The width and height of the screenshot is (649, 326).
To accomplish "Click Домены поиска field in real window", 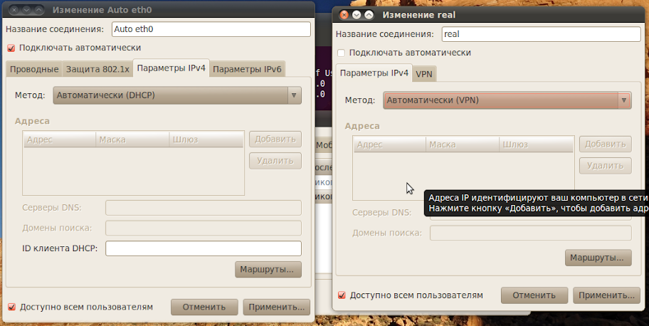I will 531,233.
